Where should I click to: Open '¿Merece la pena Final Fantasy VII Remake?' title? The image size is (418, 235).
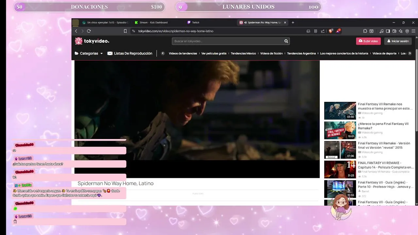point(383,126)
